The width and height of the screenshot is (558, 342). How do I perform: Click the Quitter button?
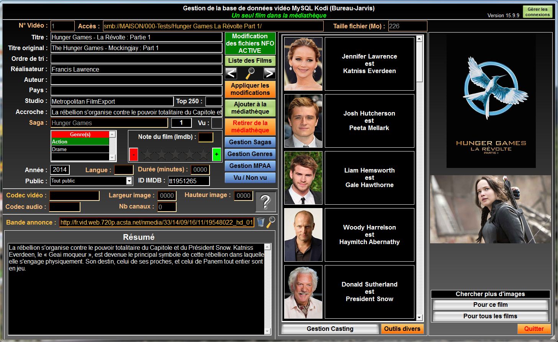pyautogui.click(x=534, y=329)
